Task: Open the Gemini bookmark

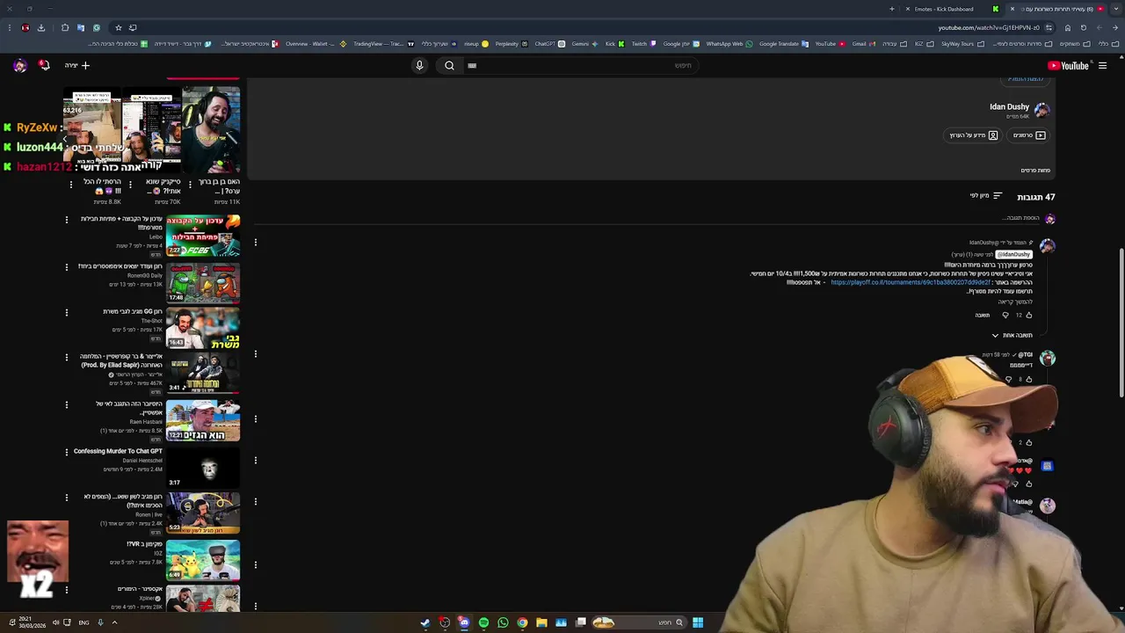Action: (x=584, y=43)
